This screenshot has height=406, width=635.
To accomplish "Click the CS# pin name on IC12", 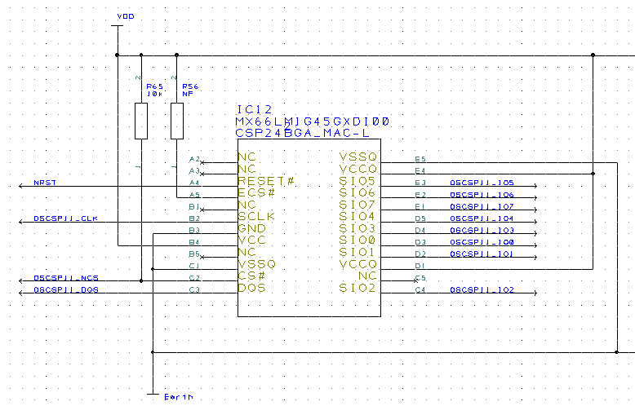I will coord(252,276).
